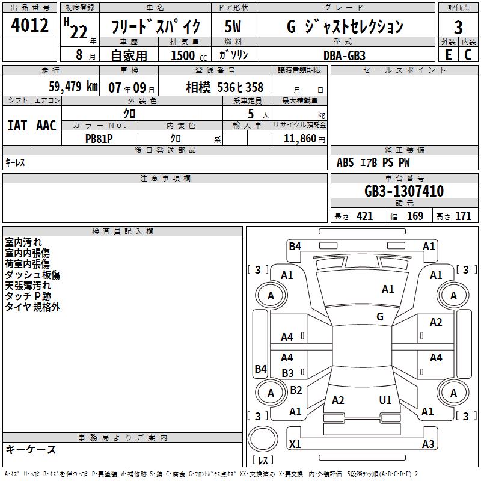The height and width of the screenshot is (481, 481).
Task: Click the exterior grade E cell
Action: (x=448, y=54)
